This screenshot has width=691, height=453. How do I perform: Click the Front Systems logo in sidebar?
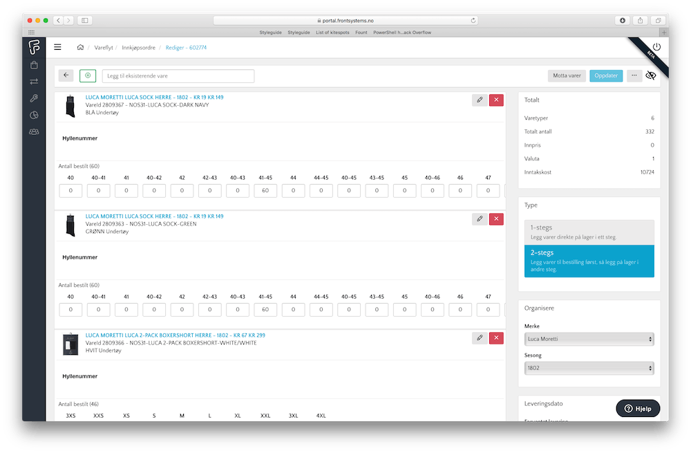pos(34,46)
